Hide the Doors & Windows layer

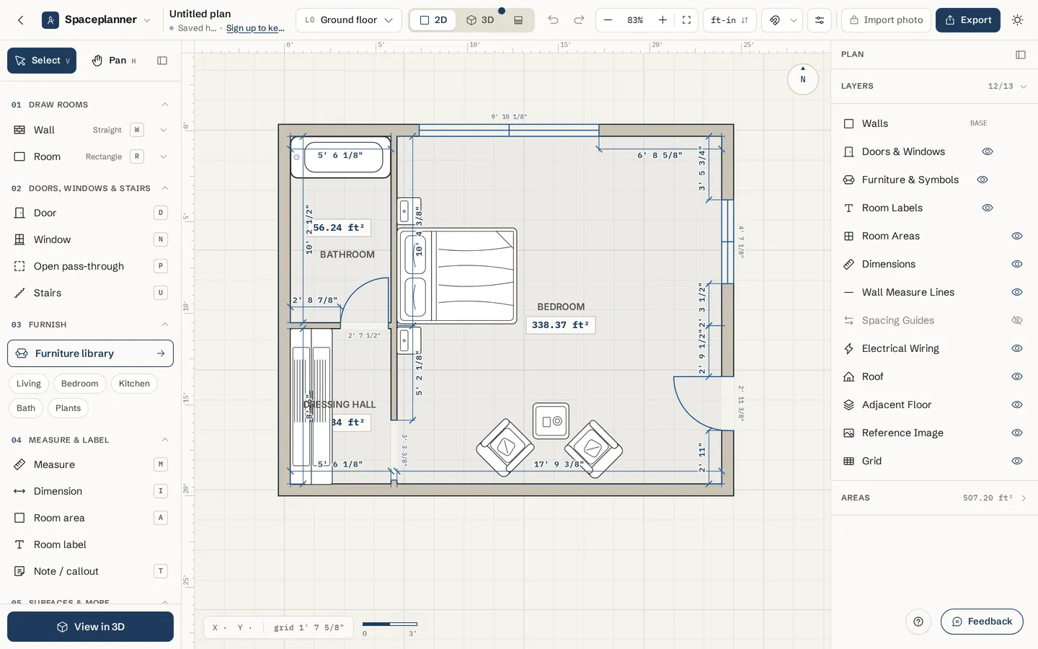(x=988, y=151)
